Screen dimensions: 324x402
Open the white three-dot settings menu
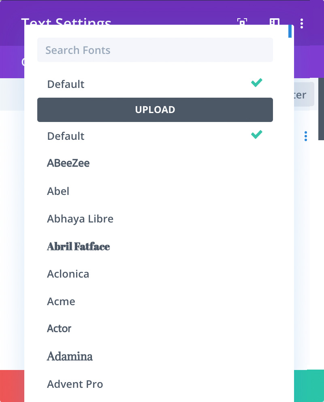pos(302,24)
